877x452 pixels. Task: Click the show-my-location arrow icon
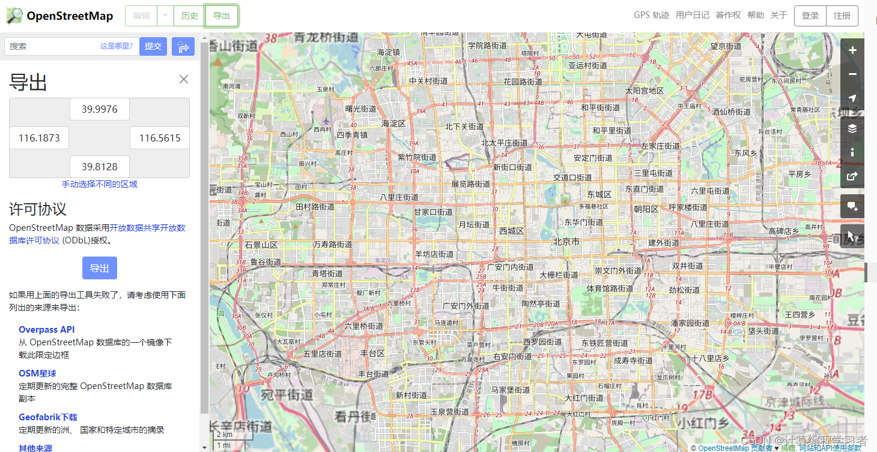point(852,98)
